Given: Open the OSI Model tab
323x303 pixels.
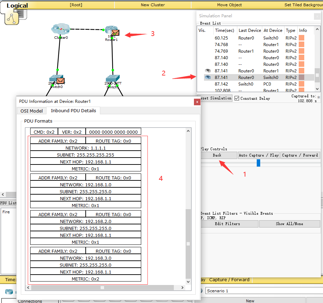Looking at the screenshot, I should pyautogui.click(x=32, y=111).
